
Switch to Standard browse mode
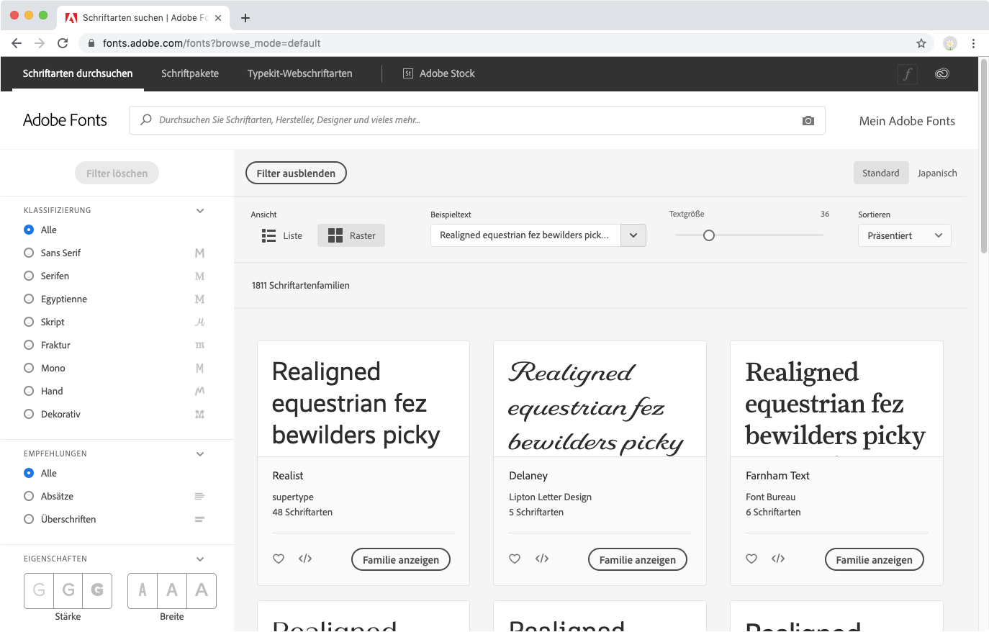click(881, 173)
